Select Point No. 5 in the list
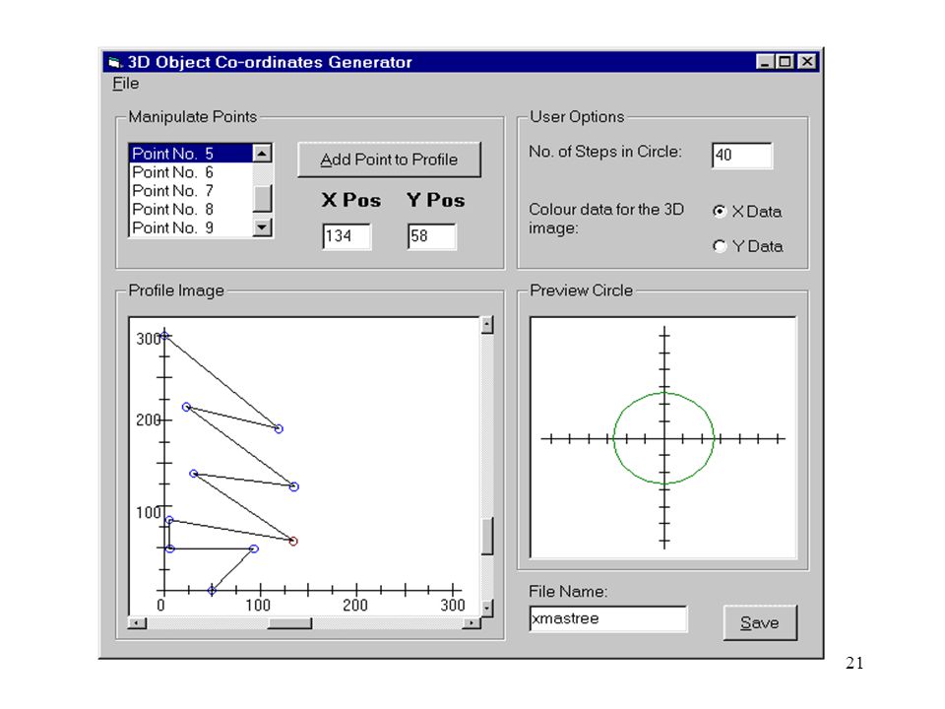945x709 pixels. click(x=190, y=154)
